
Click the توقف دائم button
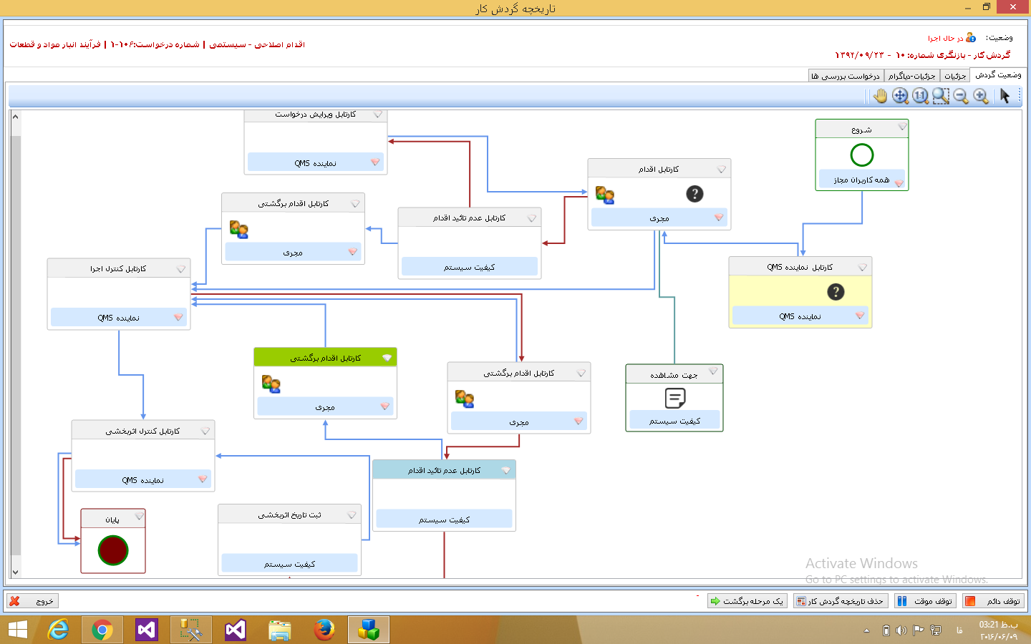point(994,601)
